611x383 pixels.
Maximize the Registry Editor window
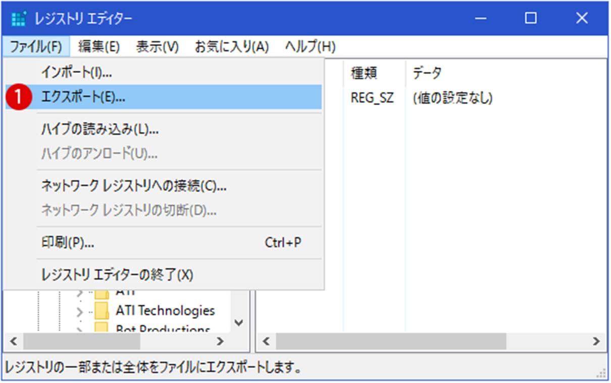530,19
